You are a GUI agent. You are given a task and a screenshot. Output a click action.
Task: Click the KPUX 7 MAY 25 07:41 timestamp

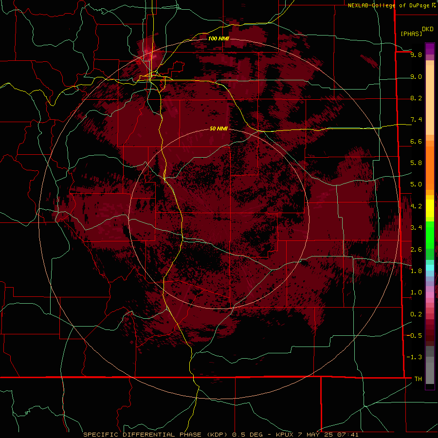pos(317,435)
